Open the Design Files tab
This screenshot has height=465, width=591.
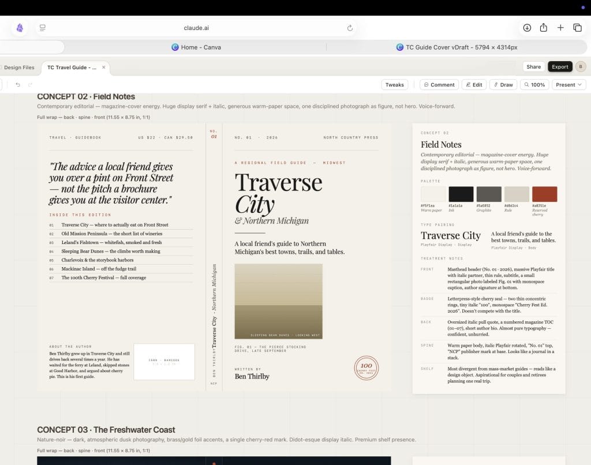click(19, 67)
